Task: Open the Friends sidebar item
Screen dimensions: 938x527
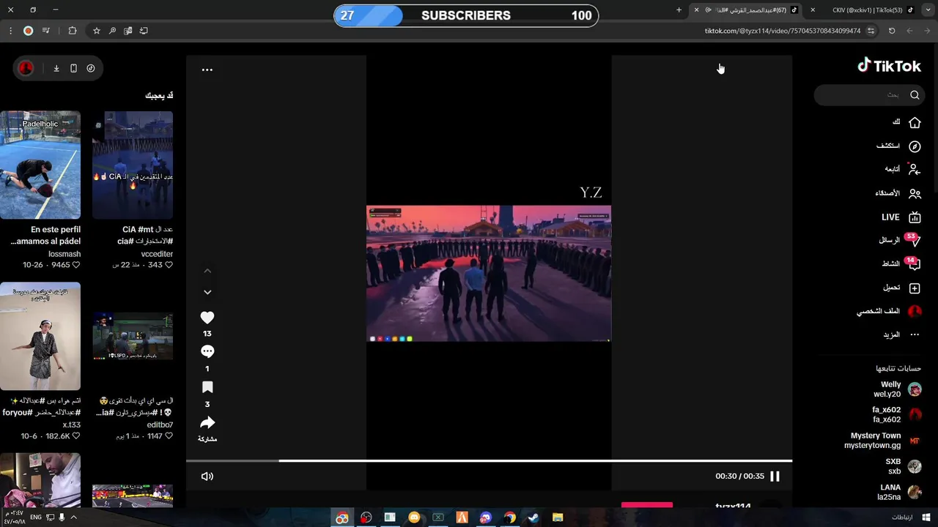Action: [x=898, y=194]
